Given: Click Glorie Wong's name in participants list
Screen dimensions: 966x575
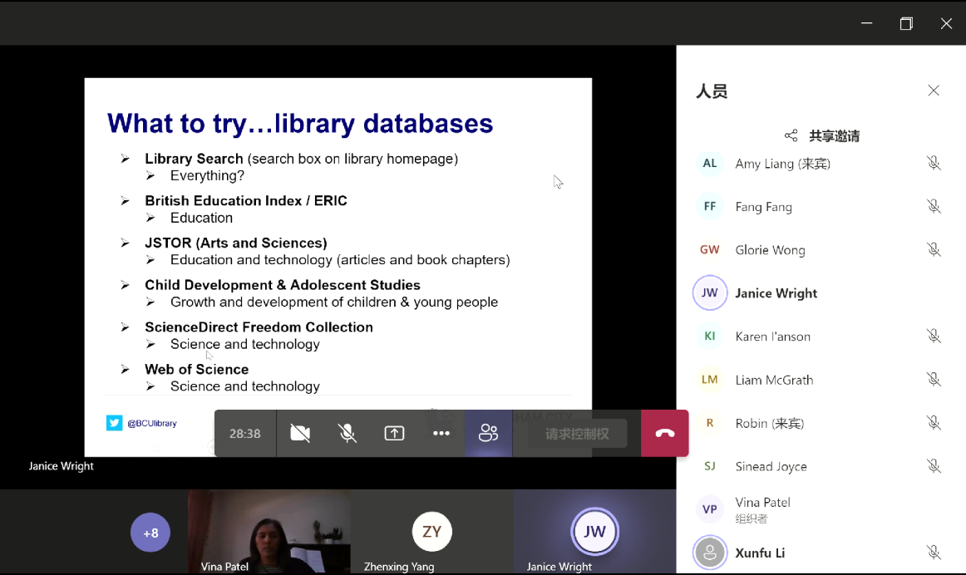Looking at the screenshot, I should click(770, 250).
